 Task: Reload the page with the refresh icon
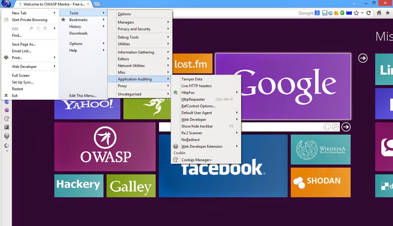pyautogui.click(x=368, y=13)
